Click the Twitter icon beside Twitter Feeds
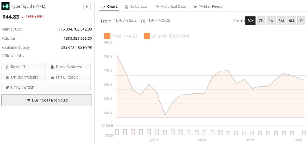Viewport: 308px width, 144px height. [x=195, y=7]
